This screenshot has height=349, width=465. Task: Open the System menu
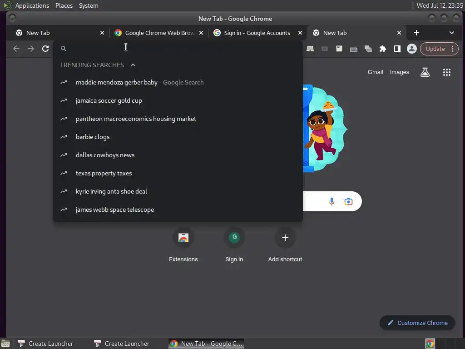coord(89,5)
